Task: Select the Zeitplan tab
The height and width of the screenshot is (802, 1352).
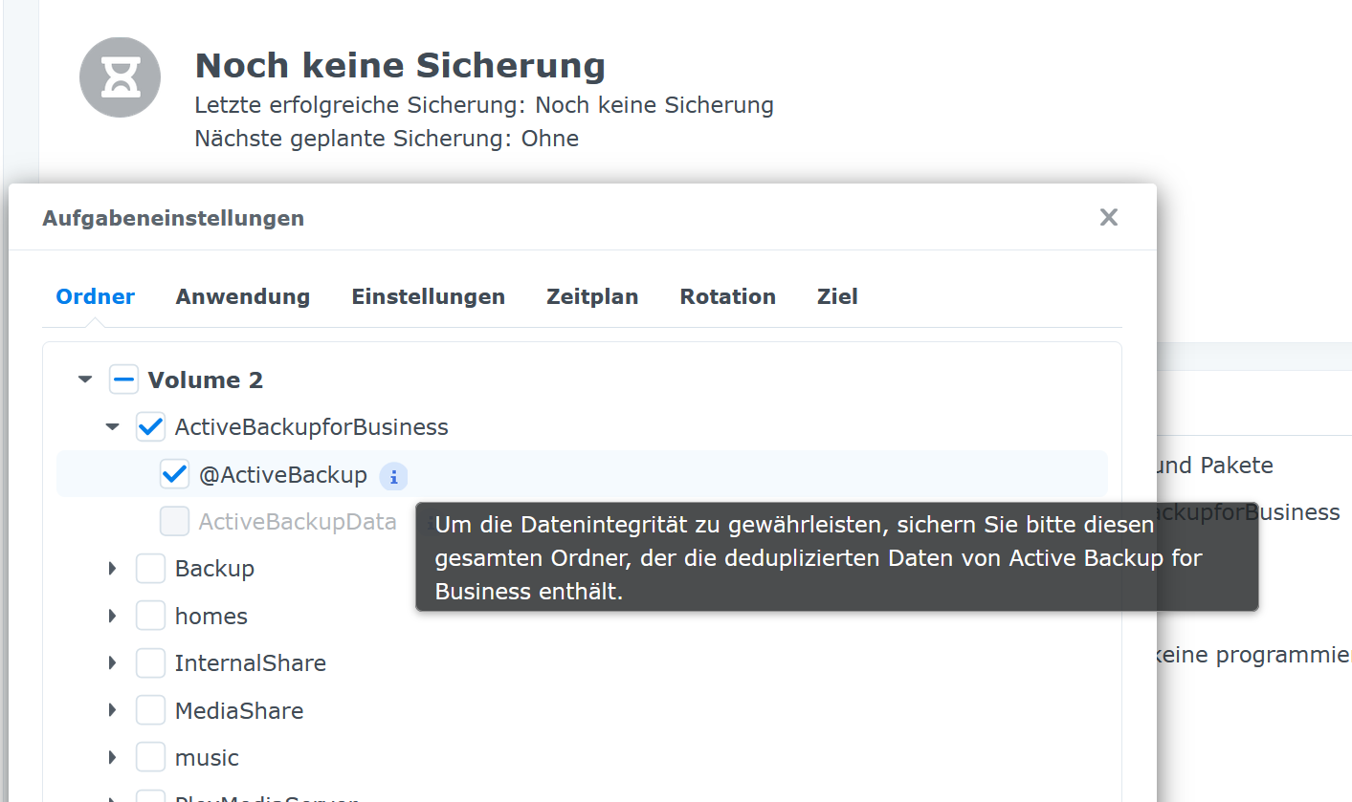Action: click(592, 296)
